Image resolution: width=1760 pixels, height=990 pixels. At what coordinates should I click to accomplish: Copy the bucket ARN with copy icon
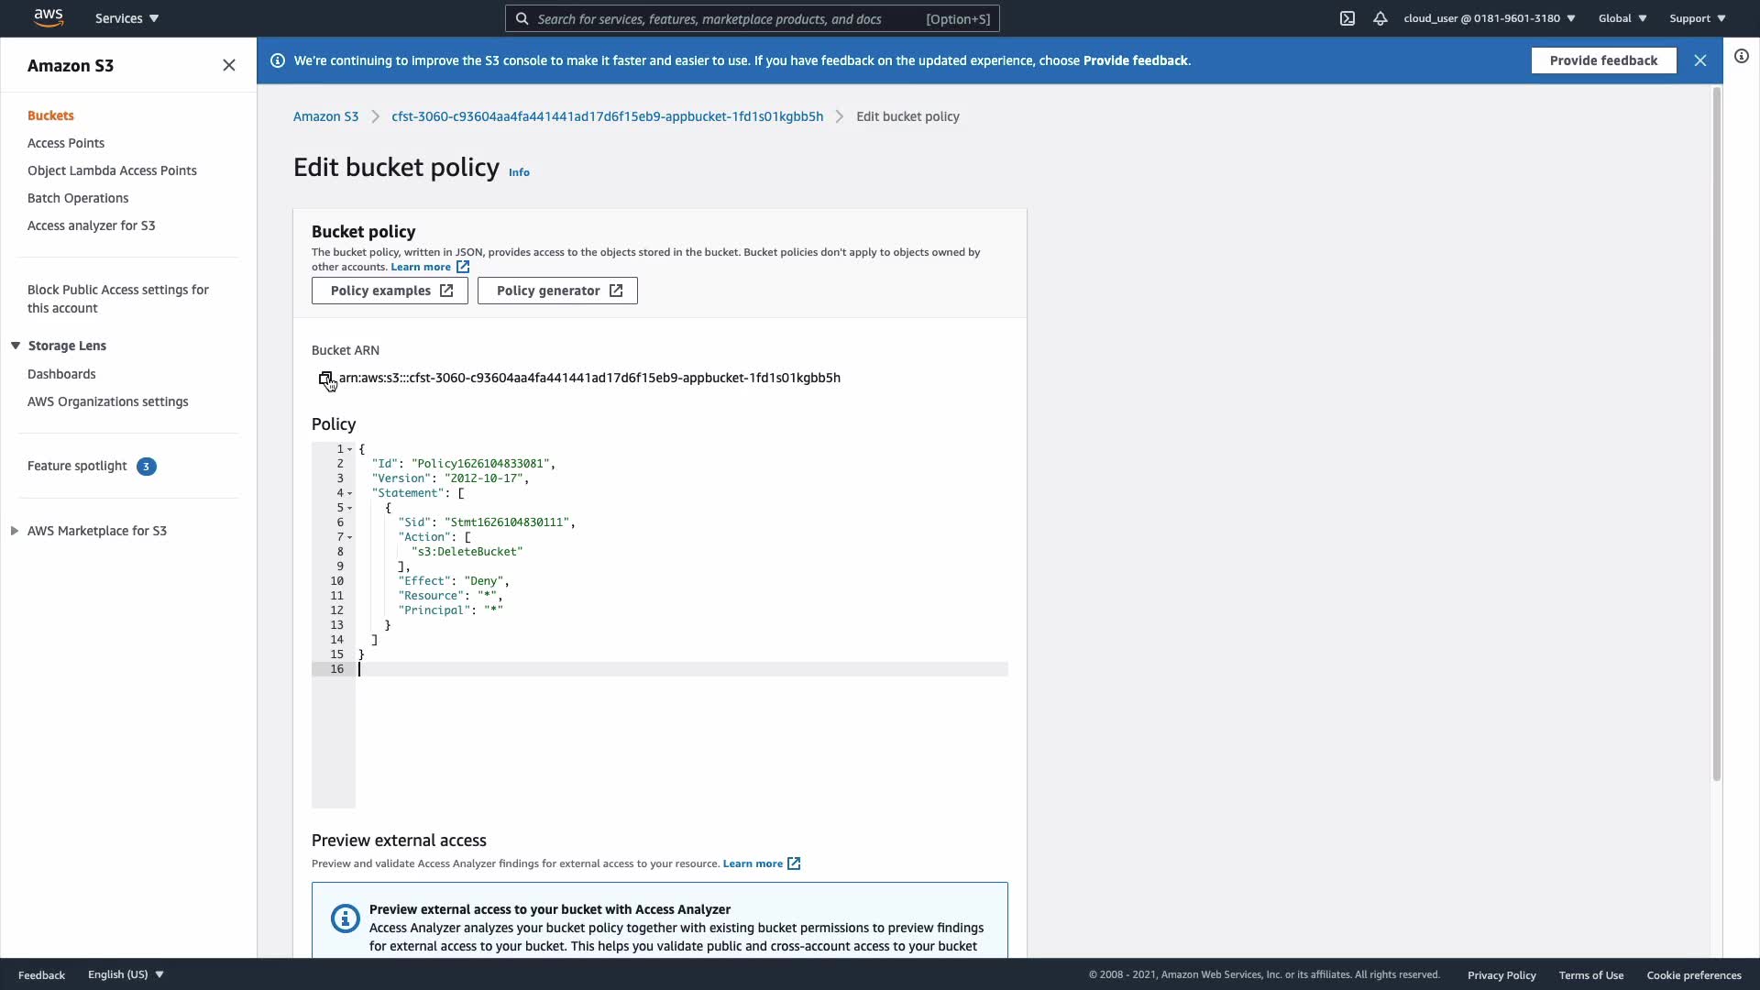pyautogui.click(x=324, y=378)
